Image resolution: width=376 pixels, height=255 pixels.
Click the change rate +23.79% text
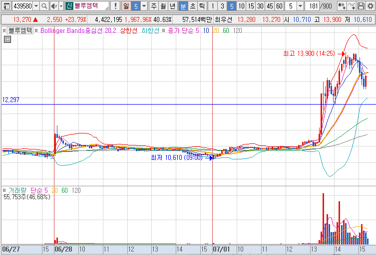[75, 19]
